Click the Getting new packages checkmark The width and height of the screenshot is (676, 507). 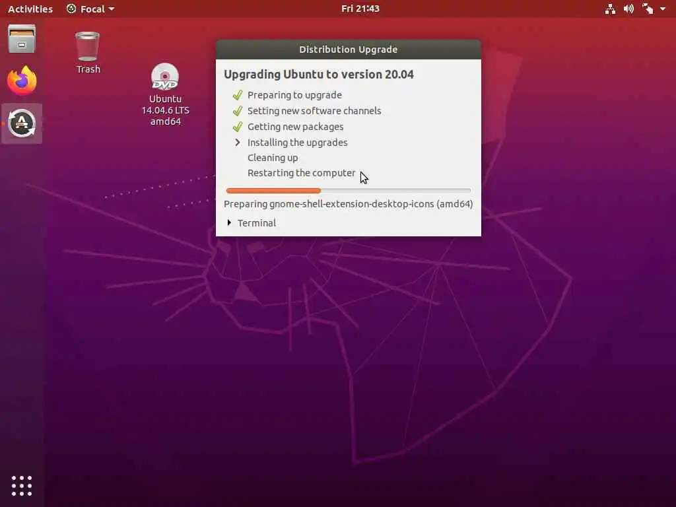(x=237, y=127)
